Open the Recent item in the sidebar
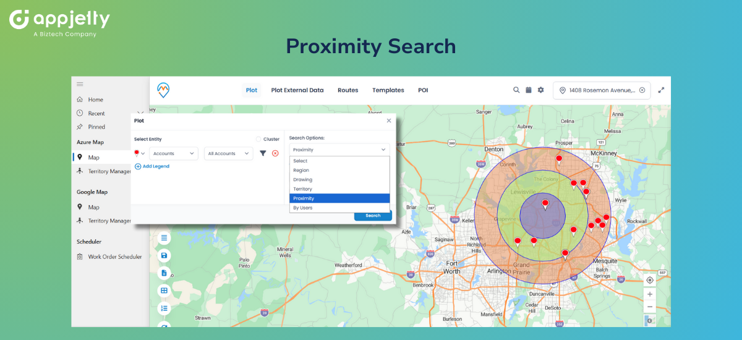Screen dimensions: 742x340 click(91, 113)
